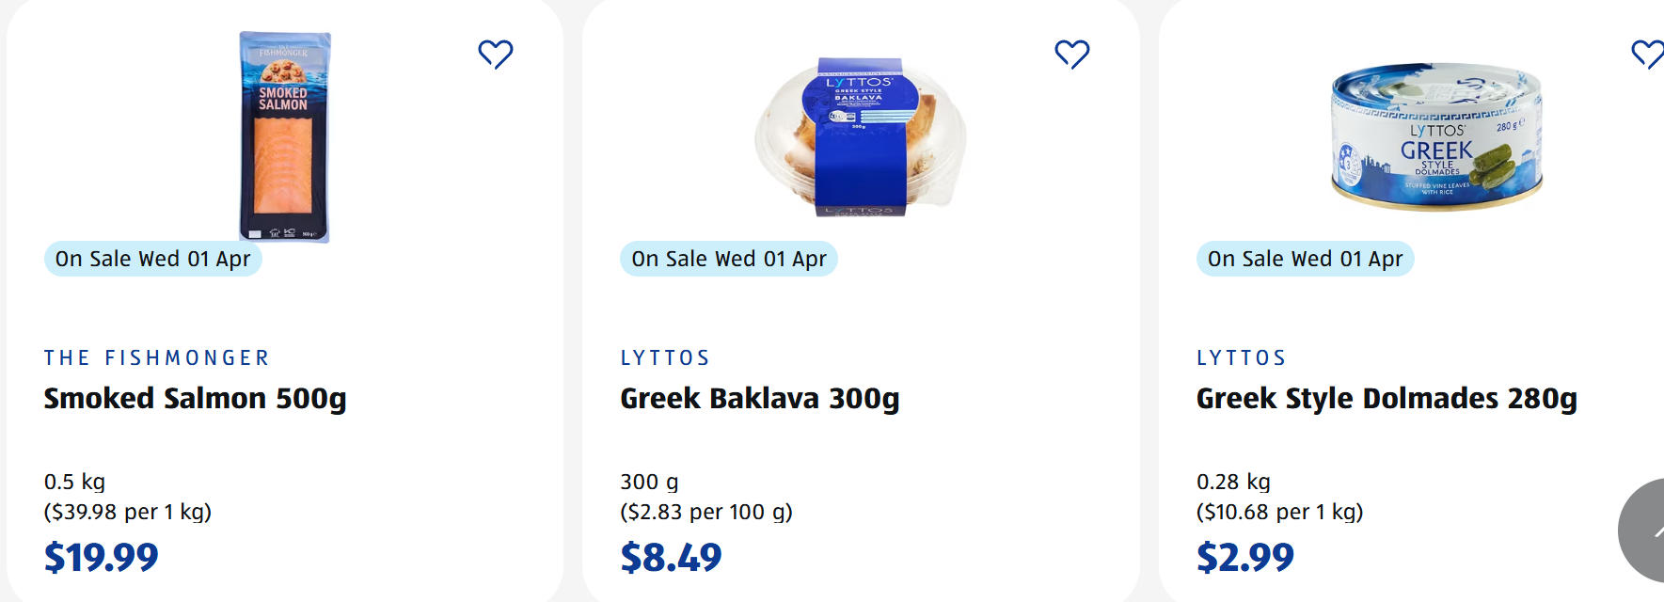Click the $2.99 Dolmades price
Image resolution: width=1664 pixels, height=602 pixels.
[x=1244, y=558]
